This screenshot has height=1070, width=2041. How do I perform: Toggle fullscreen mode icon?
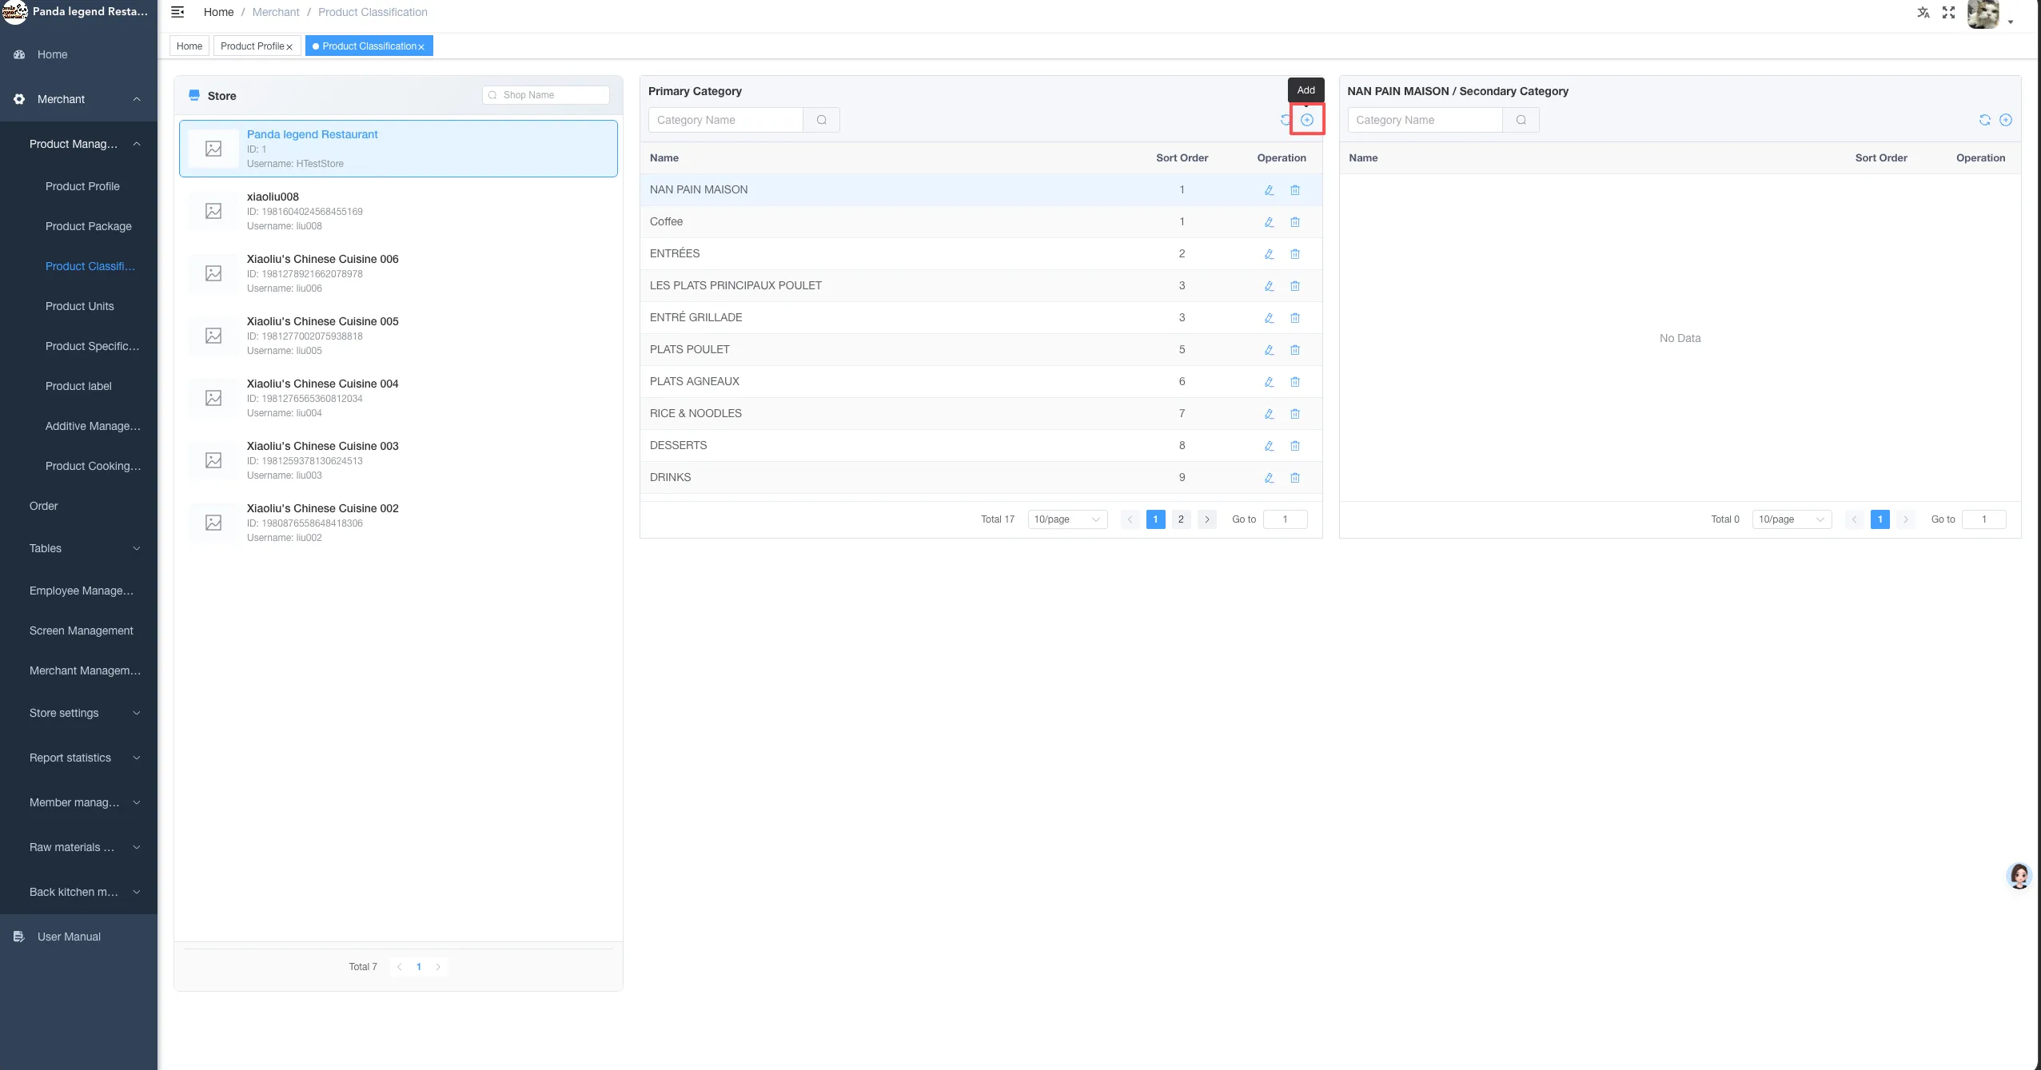tap(1948, 12)
